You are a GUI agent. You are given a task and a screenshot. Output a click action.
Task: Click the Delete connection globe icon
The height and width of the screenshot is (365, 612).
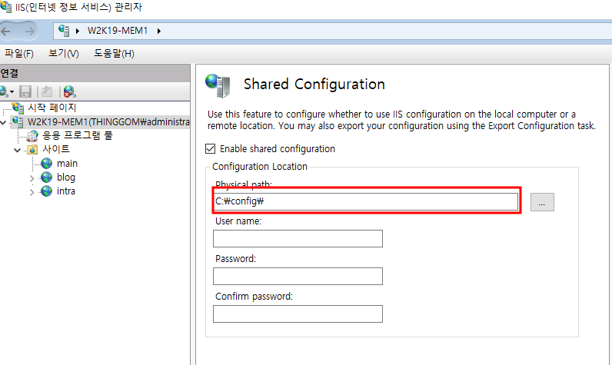pos(69,91)
